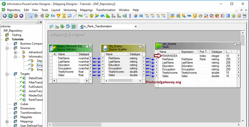Image resolution: width=249 pixels, height=127 pixels.
Task: Add a Sequence Generator 1-2-3 transformation
Action: (x=75, y=16)
